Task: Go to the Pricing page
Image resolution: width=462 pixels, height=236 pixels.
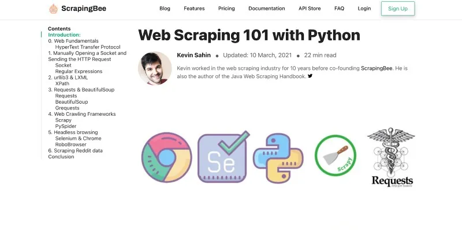Action: pos(226,9)
